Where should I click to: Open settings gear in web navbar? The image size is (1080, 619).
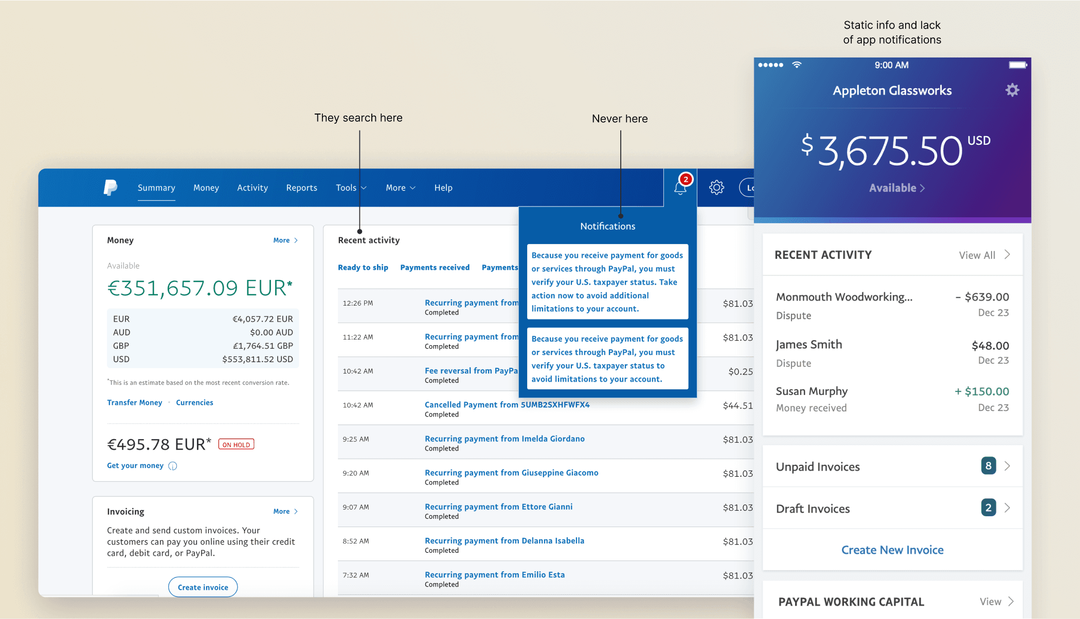coord(716,187)
